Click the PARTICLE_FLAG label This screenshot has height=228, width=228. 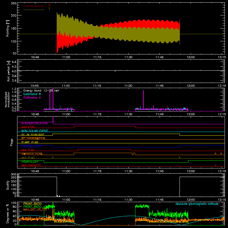32,154
